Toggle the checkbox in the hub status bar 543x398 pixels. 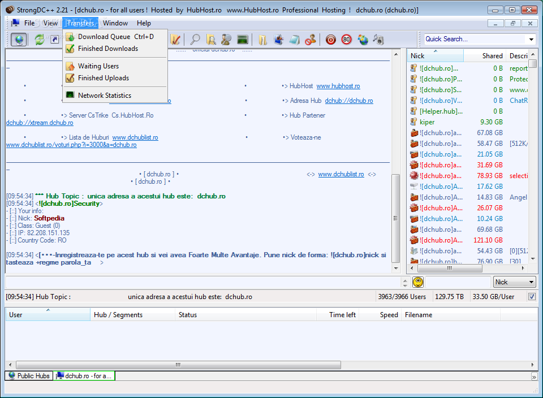tap(532, 297)
